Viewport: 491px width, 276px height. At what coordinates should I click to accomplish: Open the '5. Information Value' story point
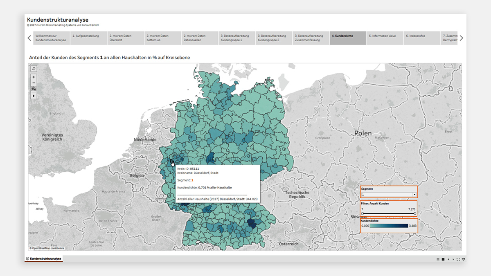pyautogui.click(x=385, y=38)
